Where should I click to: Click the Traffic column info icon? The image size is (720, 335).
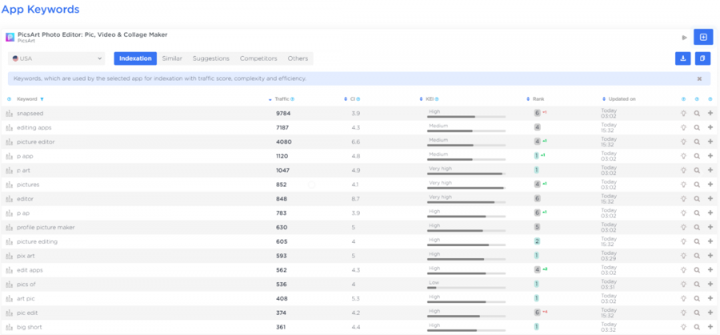293,99
